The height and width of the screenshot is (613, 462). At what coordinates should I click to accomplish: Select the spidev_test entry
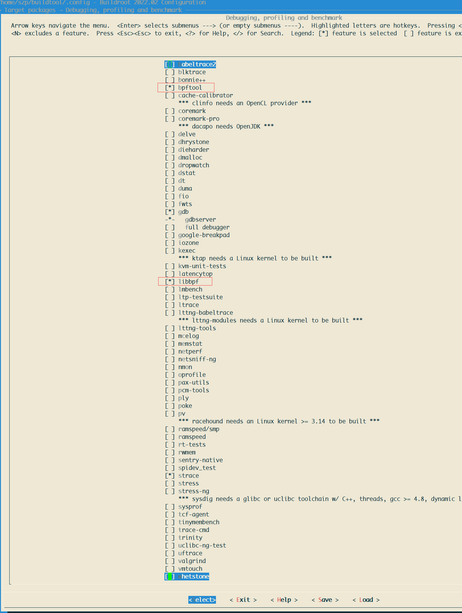click(191, 468)
